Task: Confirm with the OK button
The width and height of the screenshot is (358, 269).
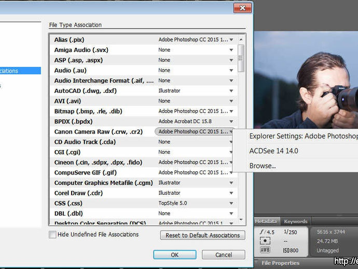Action: pyautogui.click(x=175, y=254)
